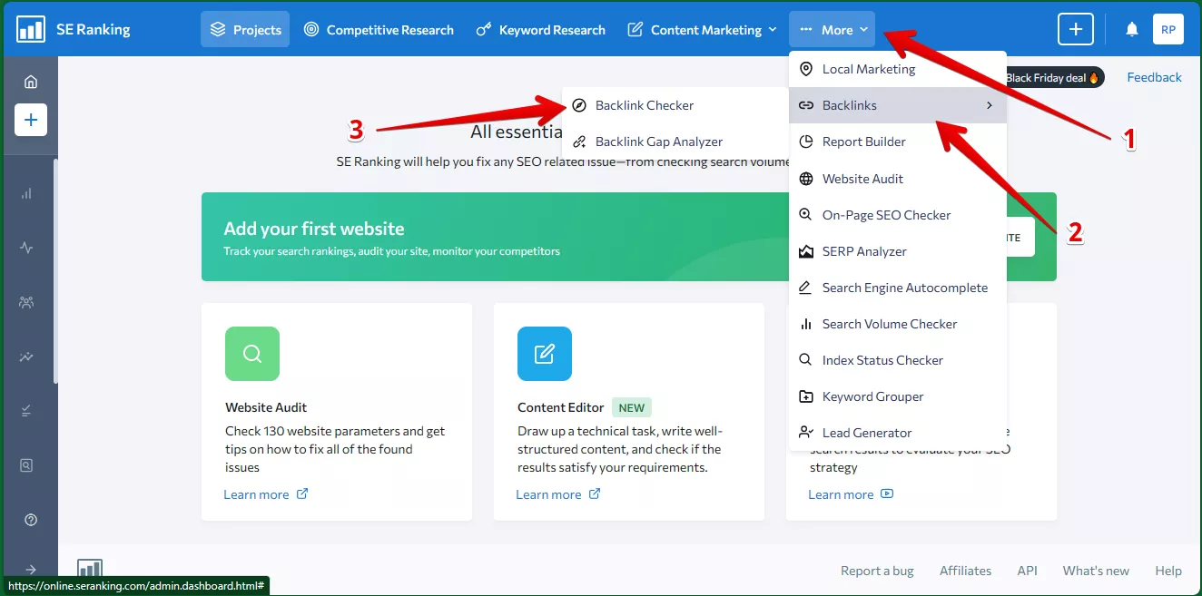Expand sidebar with arrow icon
1202x596 pixels.
click(x=31, y=570)
